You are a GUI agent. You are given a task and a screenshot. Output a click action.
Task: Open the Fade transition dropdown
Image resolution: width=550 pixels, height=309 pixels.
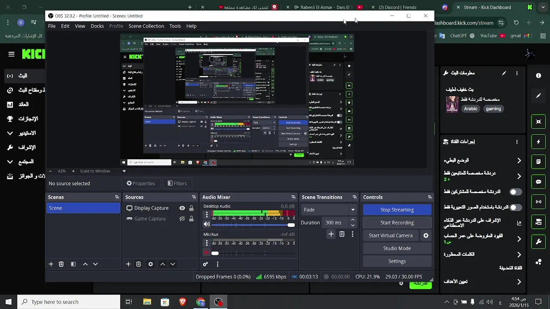coord(330,209)
